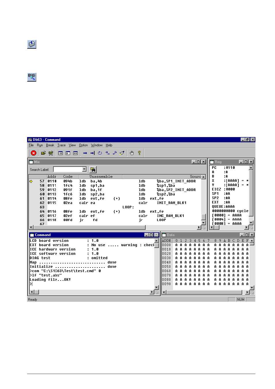Click the open file folder toolbar icon
Image resolution: width=275 pixels, height=389 pixels.
(43, 153)
